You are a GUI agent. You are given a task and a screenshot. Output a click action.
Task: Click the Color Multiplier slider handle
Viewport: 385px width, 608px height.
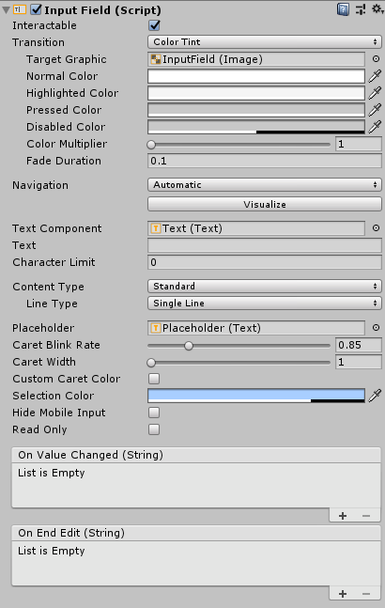[x=151, y=145]
